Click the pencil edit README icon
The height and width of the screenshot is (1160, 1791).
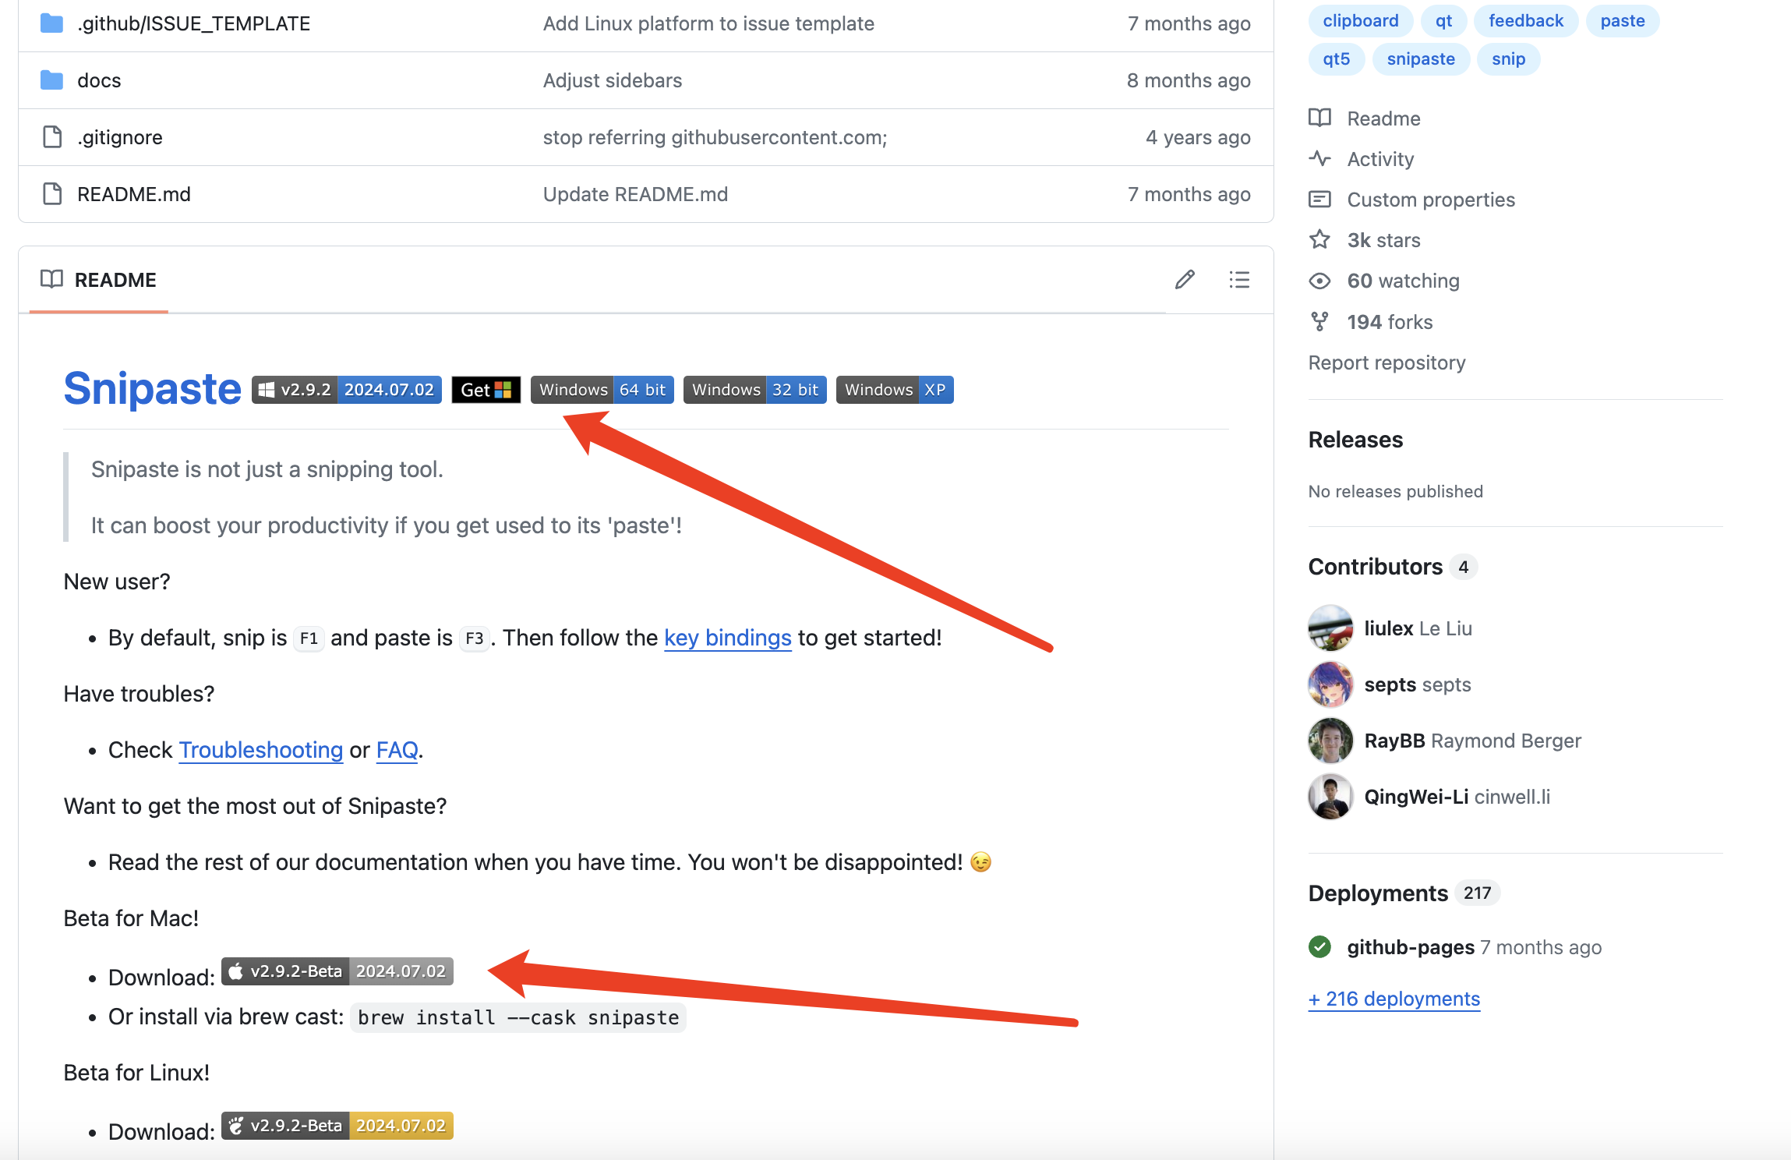tap(1185, 280)
